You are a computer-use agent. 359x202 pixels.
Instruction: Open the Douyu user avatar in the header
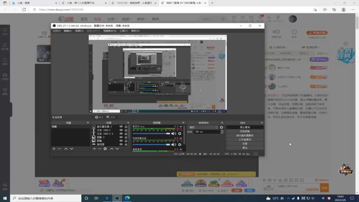(x=293, y=19)
